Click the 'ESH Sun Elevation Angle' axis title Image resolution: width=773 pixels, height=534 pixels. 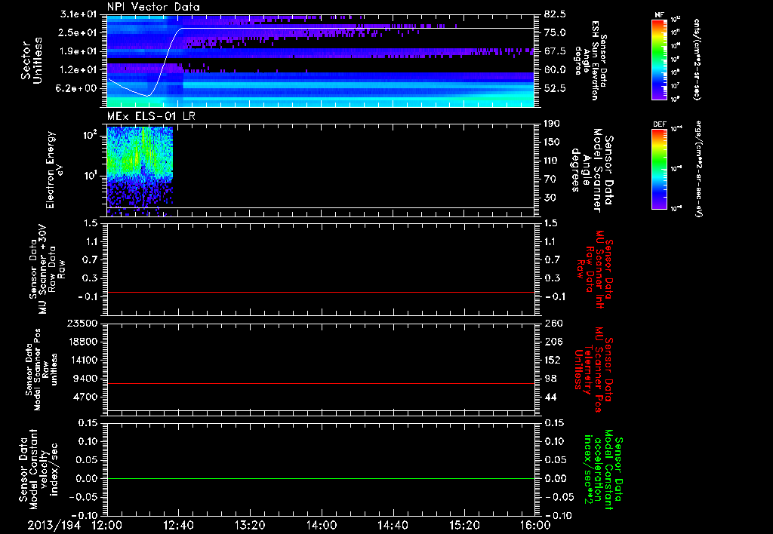pyautogui.click(x=591, y=60)
